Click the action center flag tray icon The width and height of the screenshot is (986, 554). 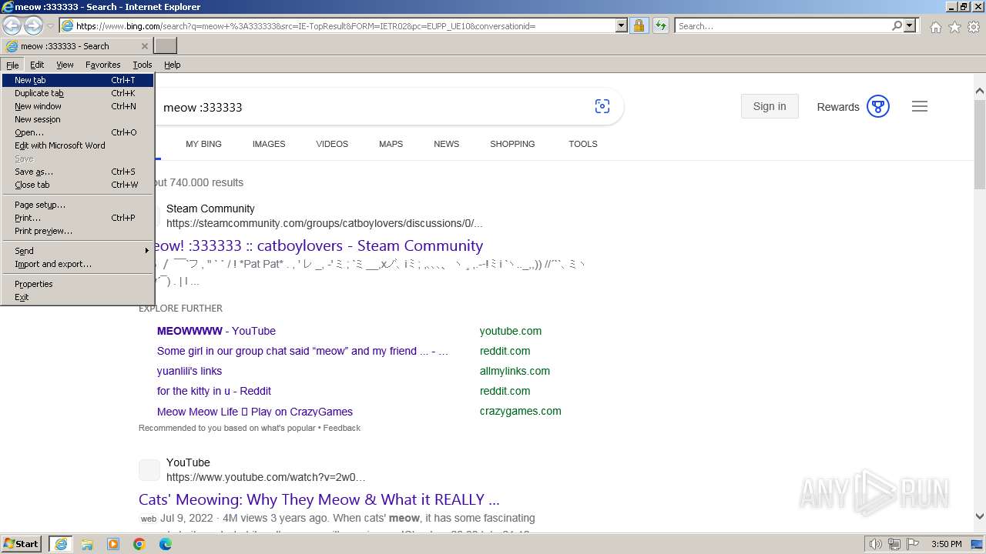pyautogui.click(x=912, y=544)
